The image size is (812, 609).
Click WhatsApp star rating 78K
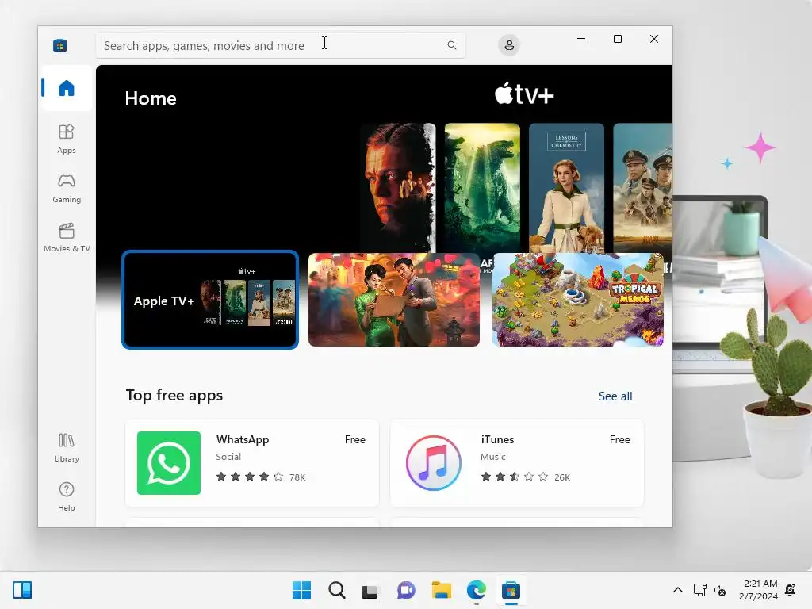[260, 477]
